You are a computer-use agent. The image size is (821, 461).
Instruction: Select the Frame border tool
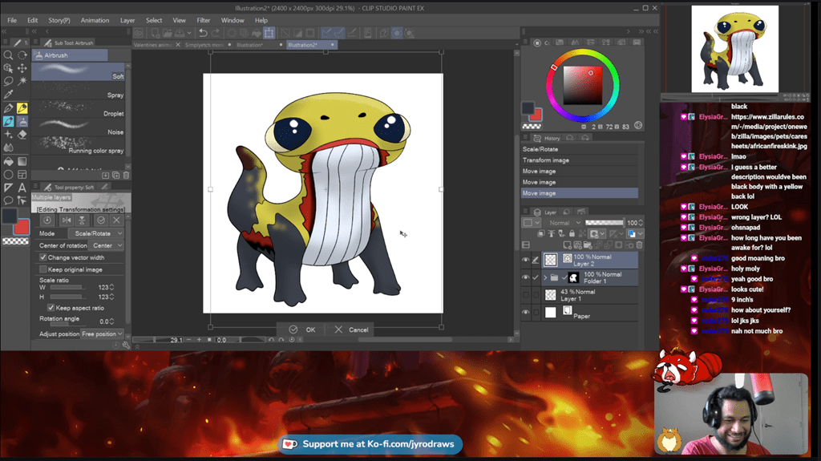pyautogui.click(x=22, y=175)
